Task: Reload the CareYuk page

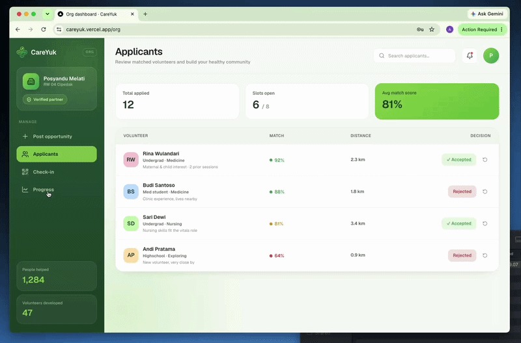Action: (44, 29)
